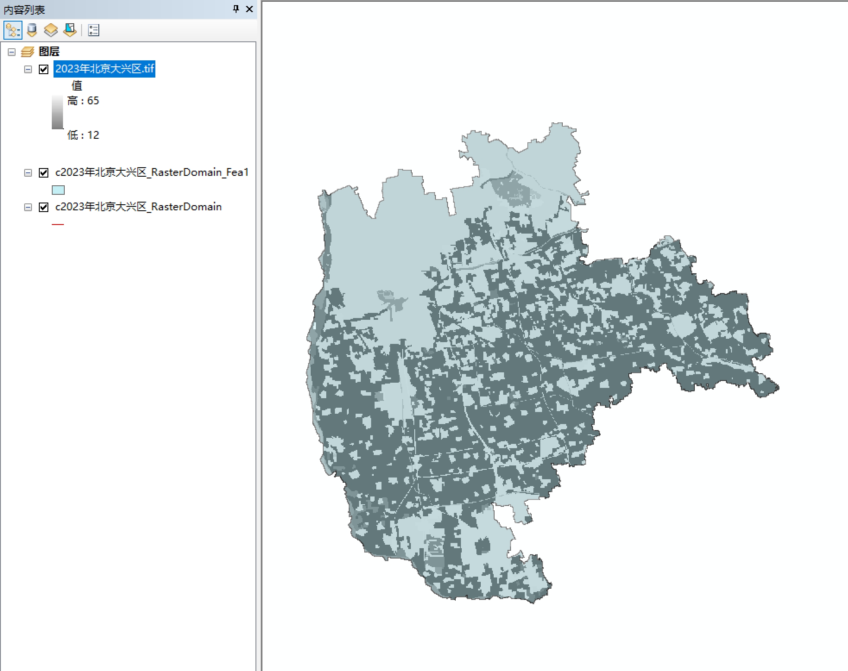Viewport: 848px width, 671px height.
Task: Collapse the c2023年北京大兴区_RasterDomain legend
Action: tap(28, 207)
